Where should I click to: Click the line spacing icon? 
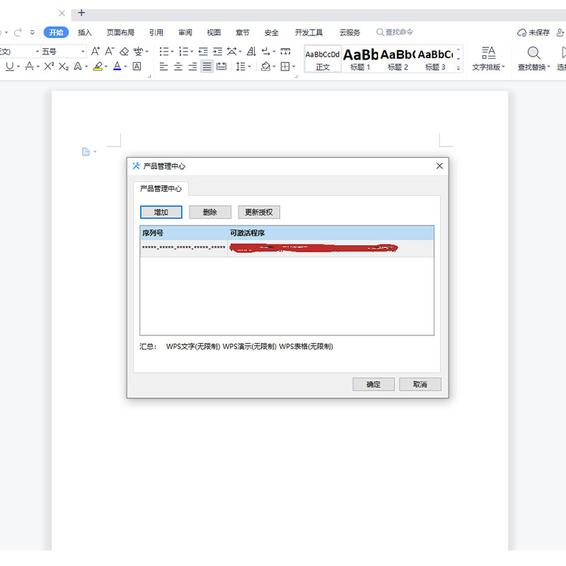tap(240, 67)
